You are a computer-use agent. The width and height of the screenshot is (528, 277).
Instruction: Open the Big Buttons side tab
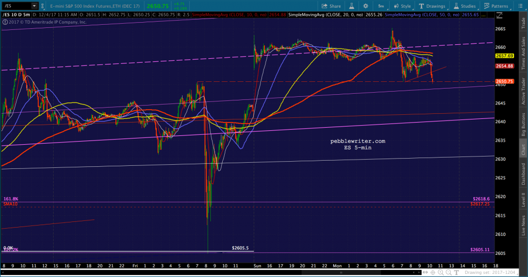click(523, 125)
